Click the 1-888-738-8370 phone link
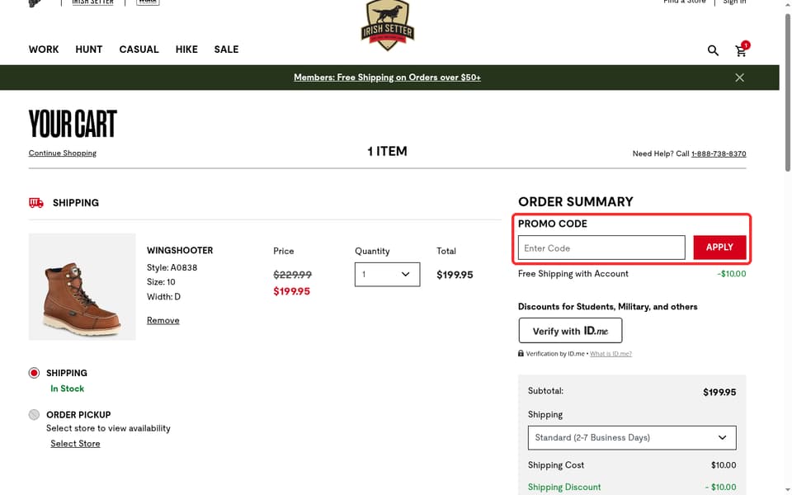Viewport: 792px width, 495px height. [719, 153]
